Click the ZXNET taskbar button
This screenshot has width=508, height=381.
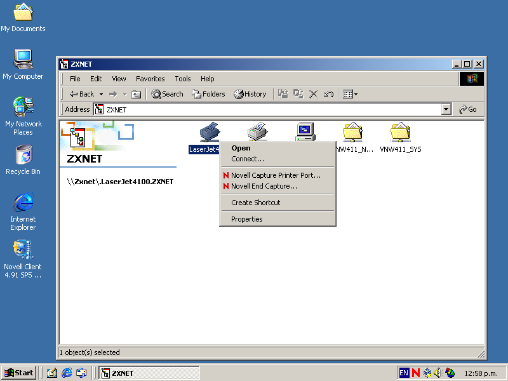[149, 373]
